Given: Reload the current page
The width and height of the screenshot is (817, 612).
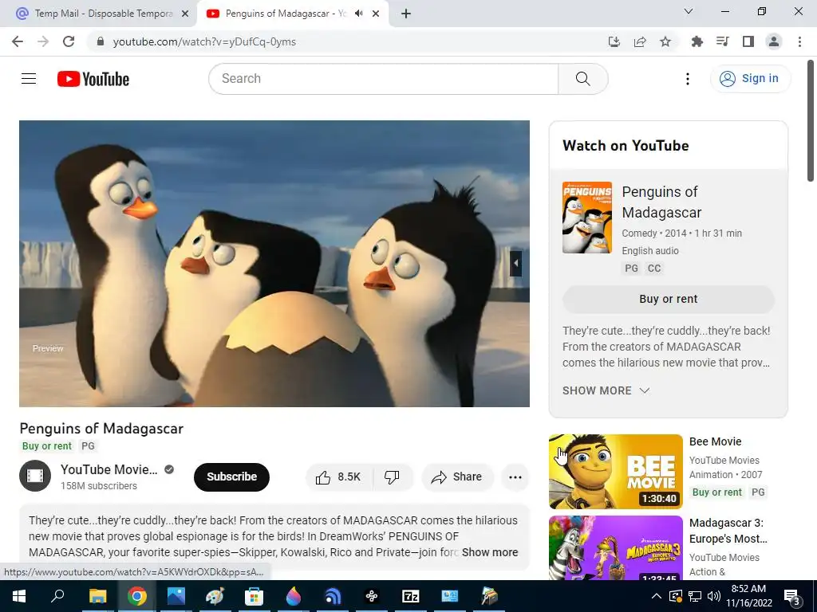Looking at the screenshot, I should [69, 41].
